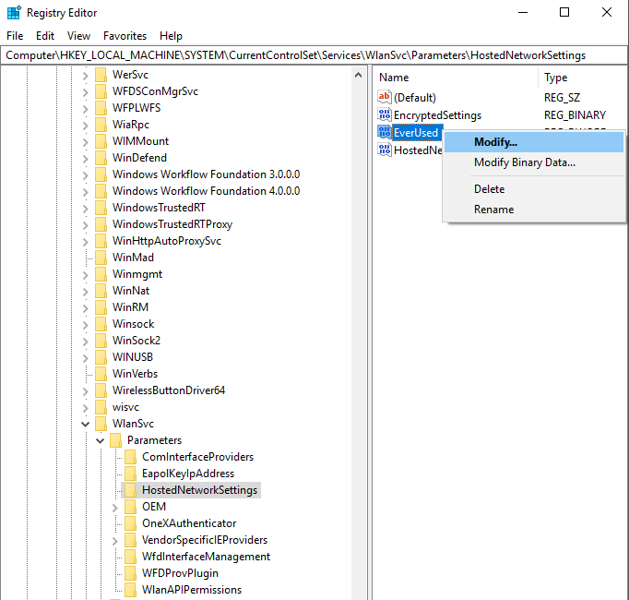This screenshot has width=629, height=600.
Task: Expand the Winmgmt key
Action: tap(85, 274)
